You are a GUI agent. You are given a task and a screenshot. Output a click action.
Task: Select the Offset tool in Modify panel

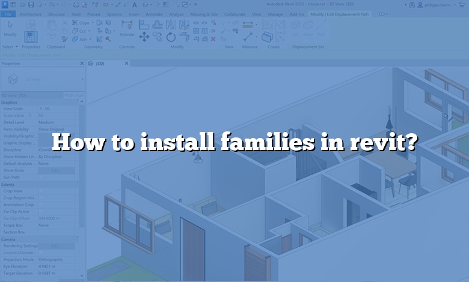point(158,25)
